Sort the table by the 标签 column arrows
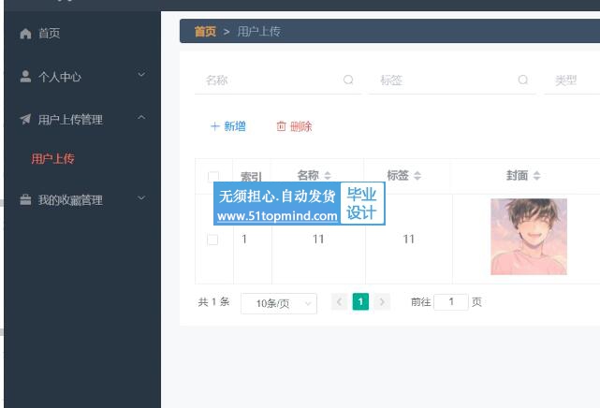Viewport: 600px width, 408px height. 417,176
